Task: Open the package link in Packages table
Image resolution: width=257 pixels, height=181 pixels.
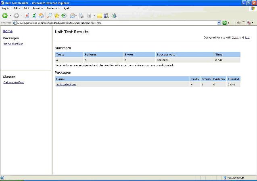Action: 66,85
